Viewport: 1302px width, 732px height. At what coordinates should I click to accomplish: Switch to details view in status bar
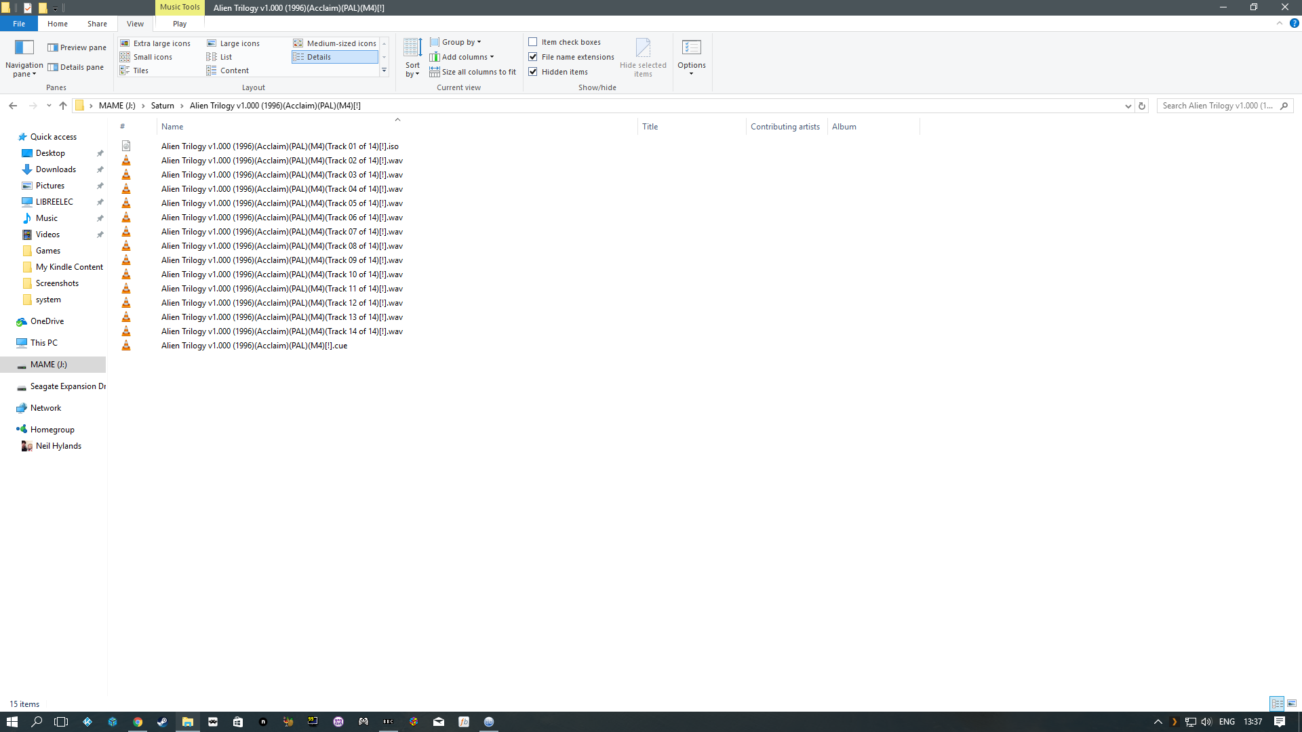[x=1277, y=704]
